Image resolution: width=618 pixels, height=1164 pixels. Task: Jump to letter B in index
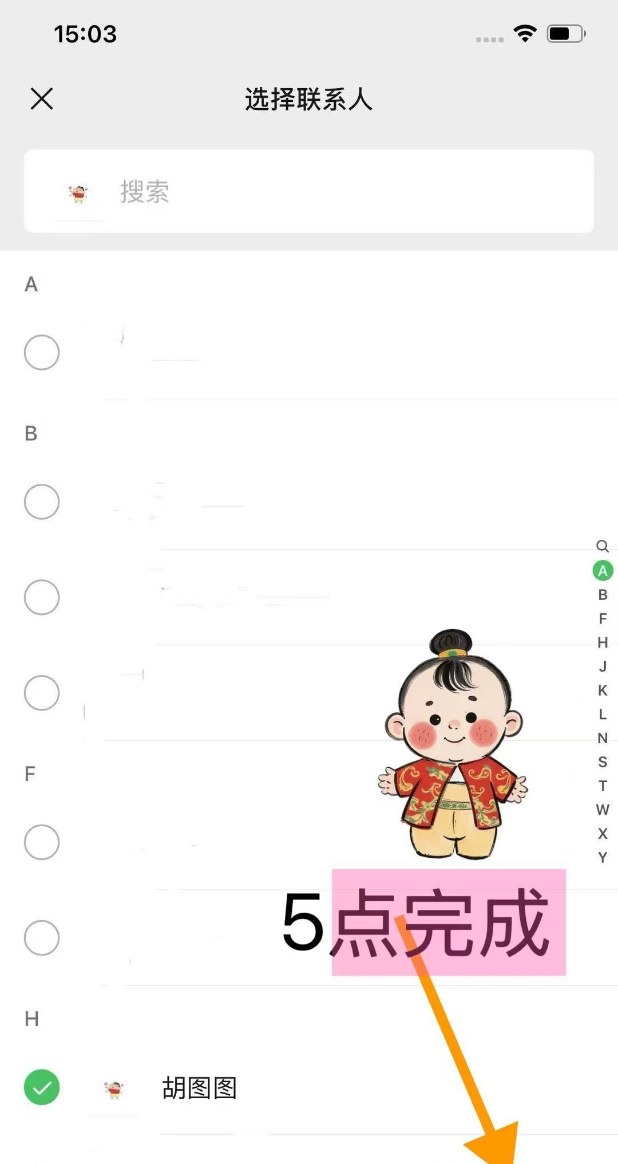pos(603,595)
